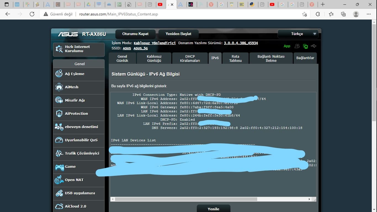Open browser Collections icon
Image resolution: width=377 pixels, height=212 pixels.
pos(343,14)
